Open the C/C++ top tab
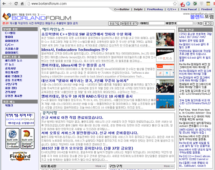The image size is (215, 170). coord(172,9)
